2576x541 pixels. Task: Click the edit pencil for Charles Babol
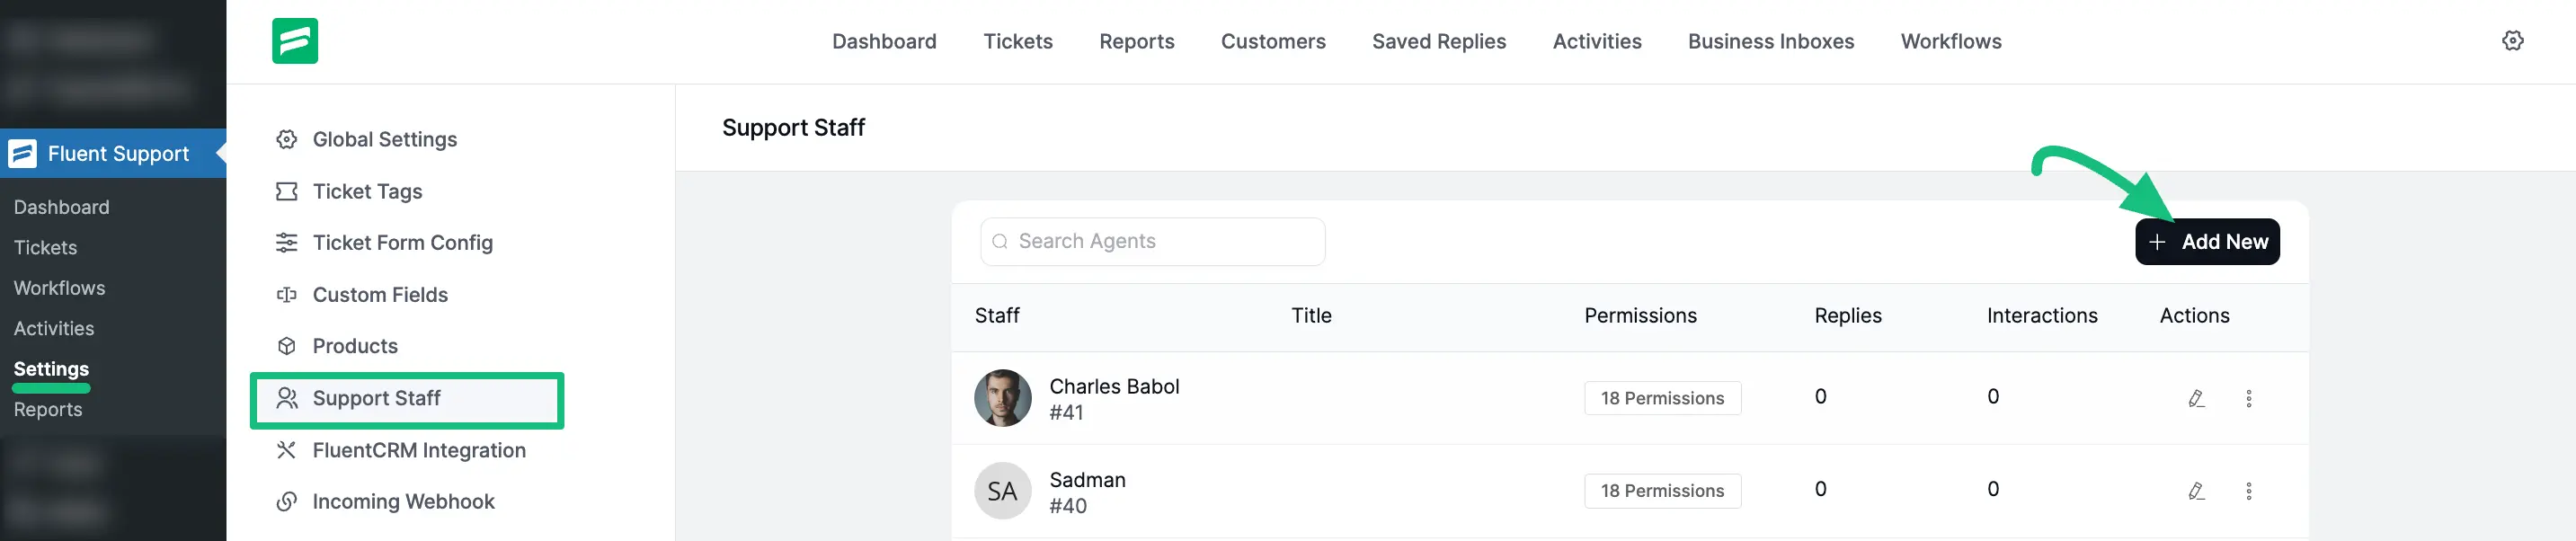click(2196, 398)
